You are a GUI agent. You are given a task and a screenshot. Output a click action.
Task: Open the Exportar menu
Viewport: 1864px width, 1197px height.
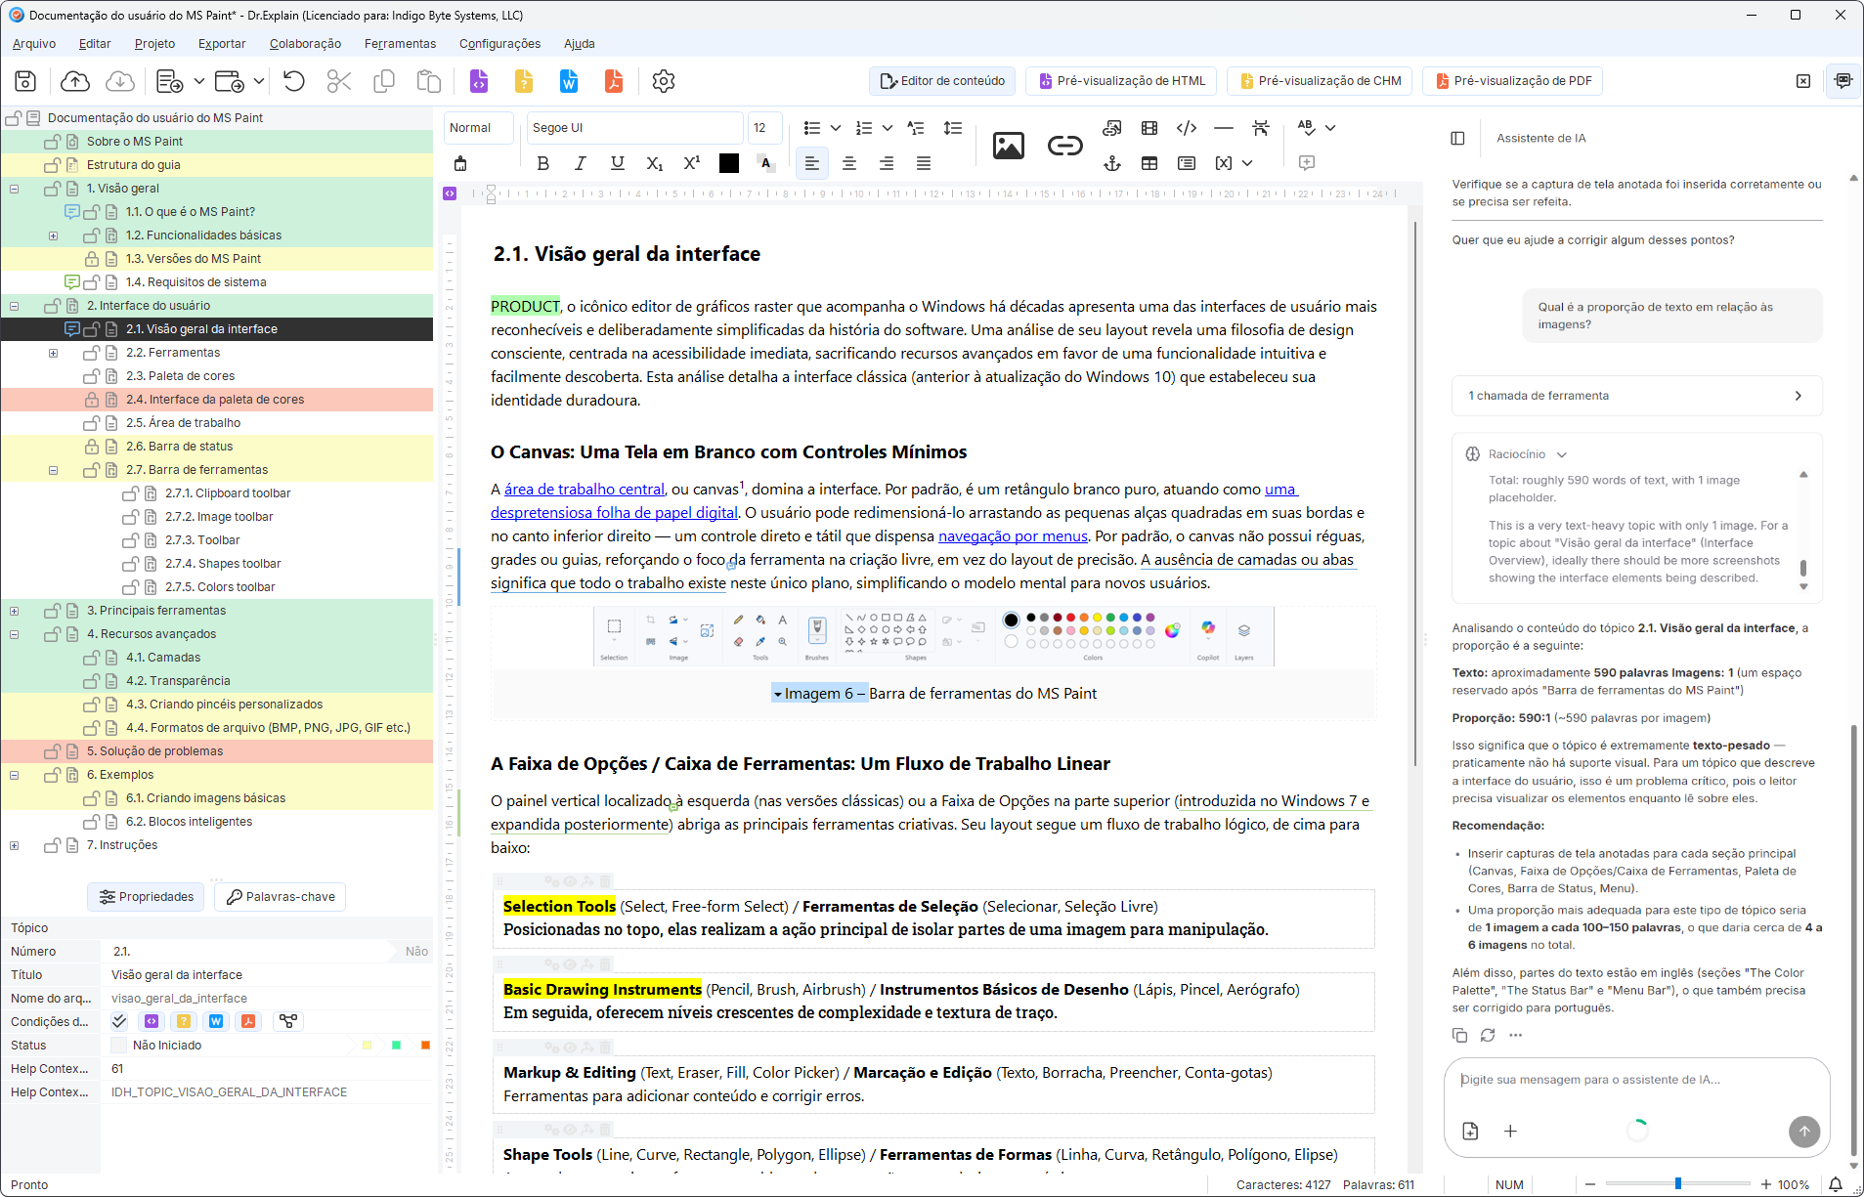click(x=222, y=44)
